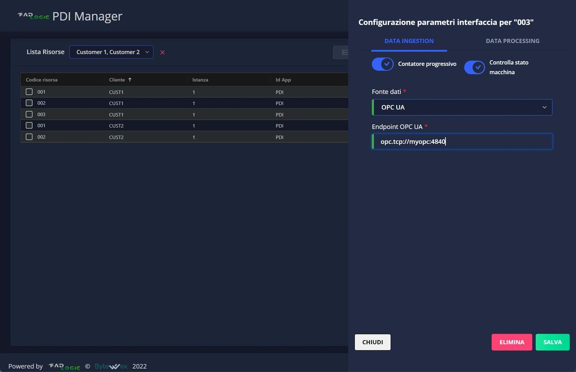Open the ByteWex link in the footer
The width and height of the screenshot is (576, 372).
point(111,366)
